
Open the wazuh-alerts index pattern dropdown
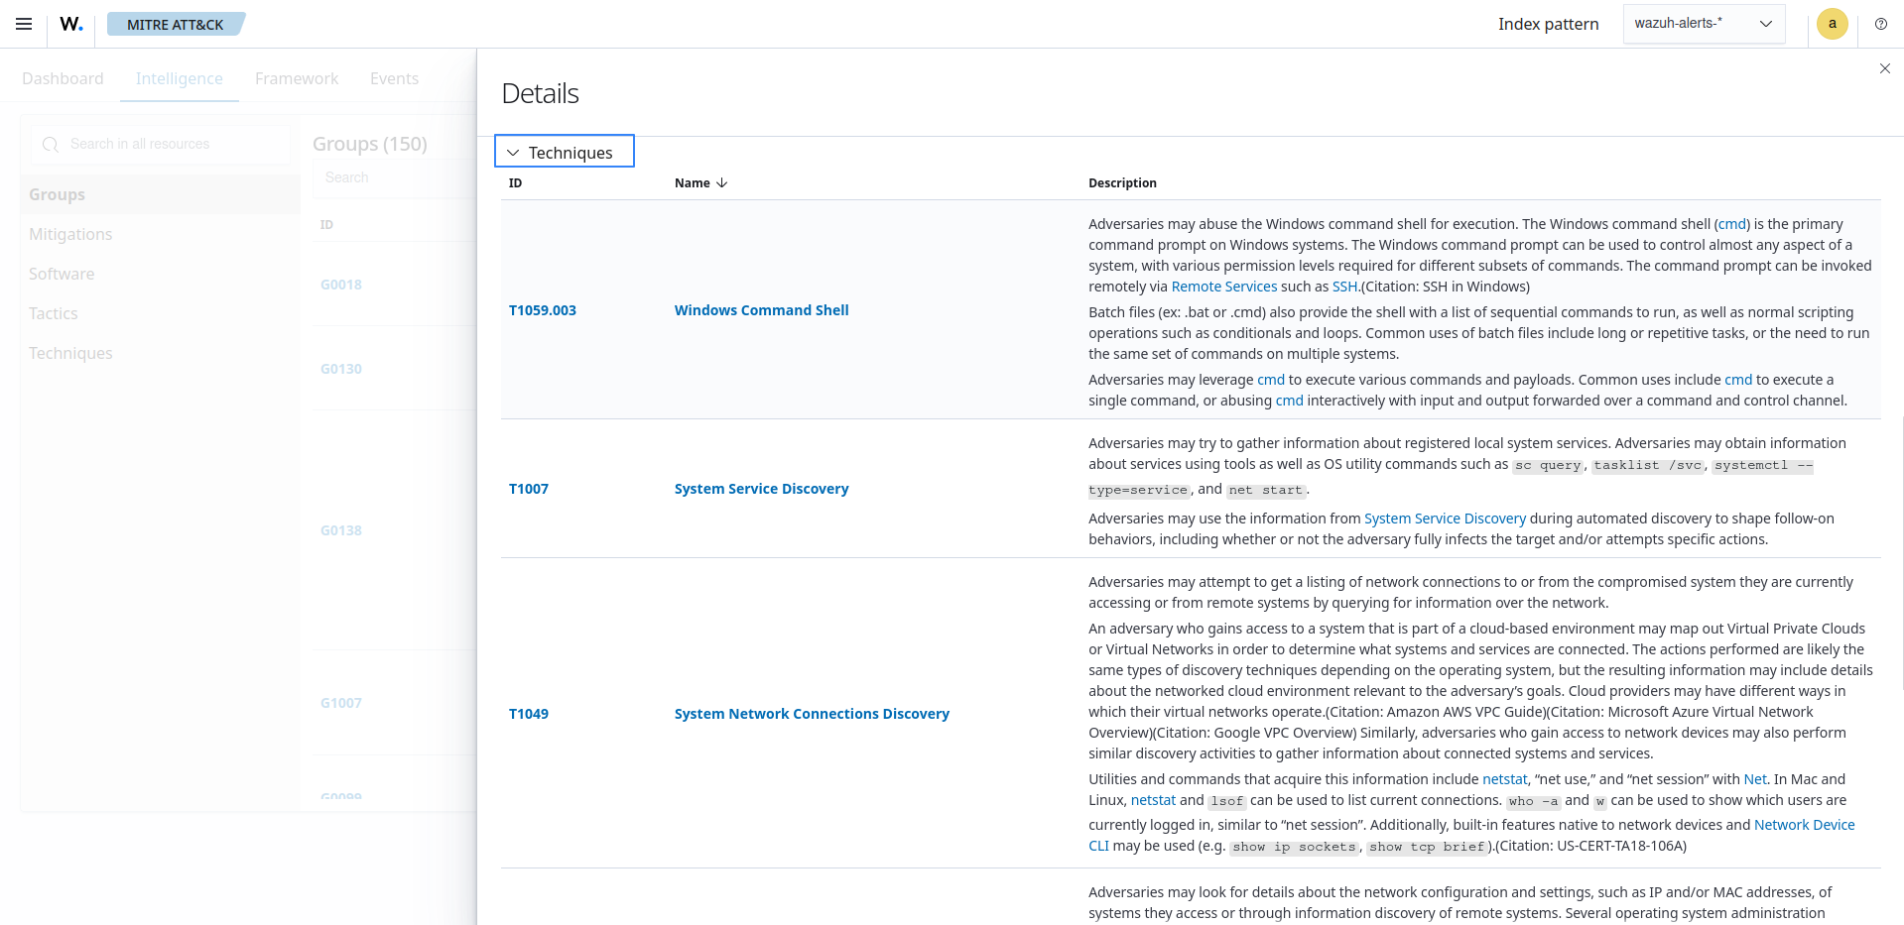pyautogui.click(x=1703, y=24)
